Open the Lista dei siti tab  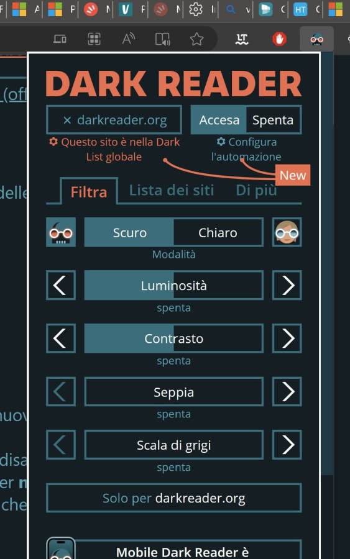tap(171, 191)
